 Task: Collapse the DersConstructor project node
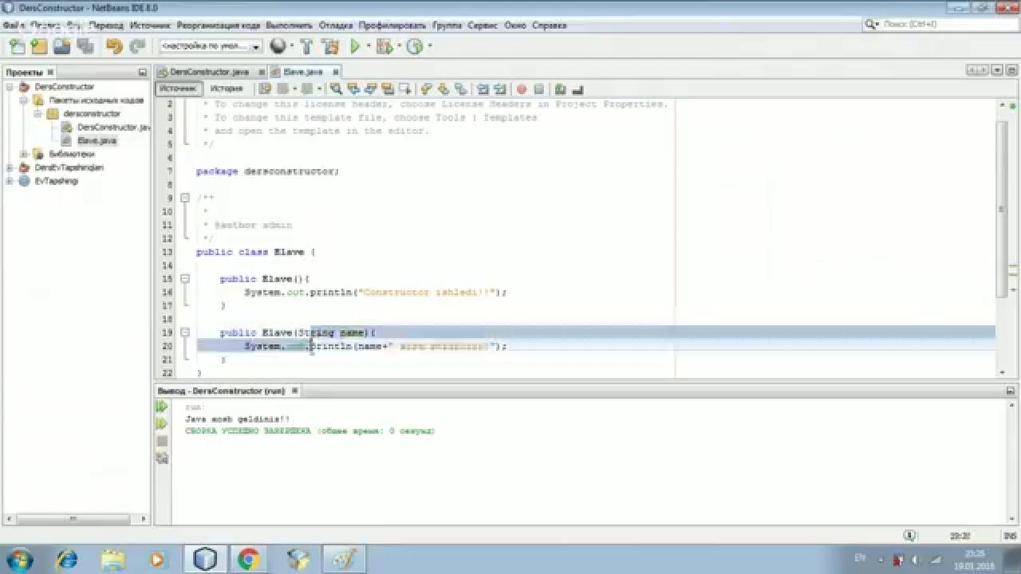coord(10,87)
